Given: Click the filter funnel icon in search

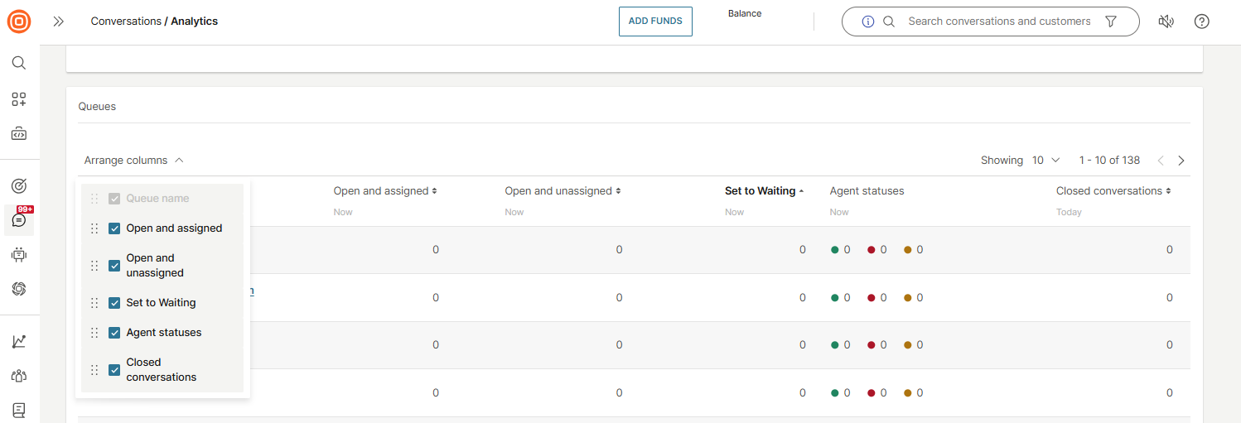Looking at the screenshot, I should 1112,22.
